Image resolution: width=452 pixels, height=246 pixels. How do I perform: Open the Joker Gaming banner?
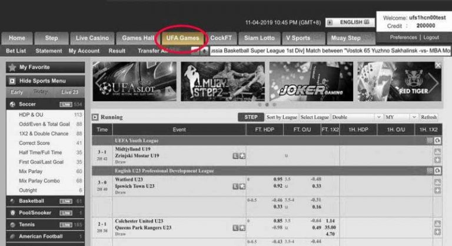(311, 81)
